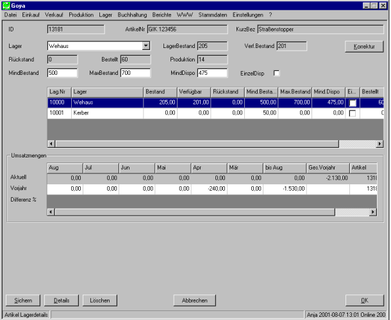Click the 50,00 Mind.Bestand cell for Kerber

261,113
